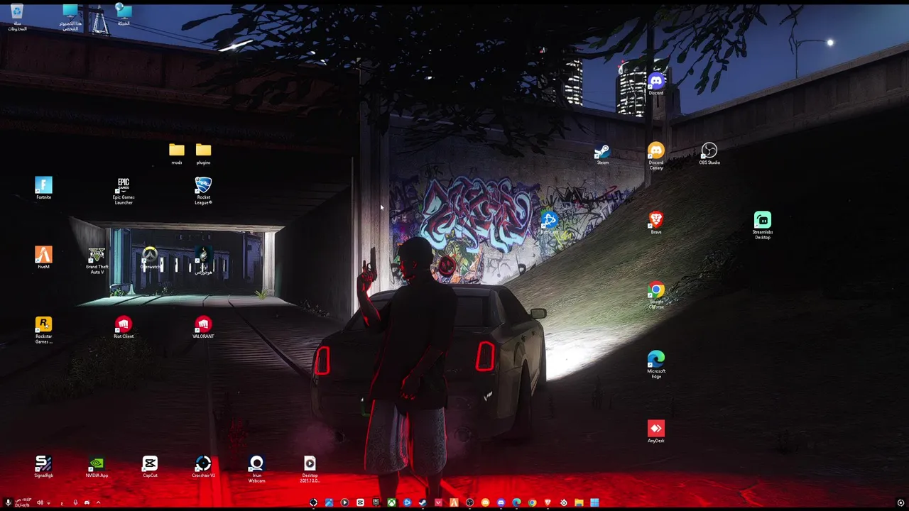
Task: Open the Discord system tray icon
Action: point(87,502)
